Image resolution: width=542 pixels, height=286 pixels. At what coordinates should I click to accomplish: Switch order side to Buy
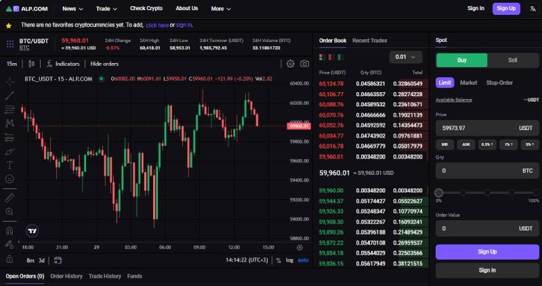(462, 60)
